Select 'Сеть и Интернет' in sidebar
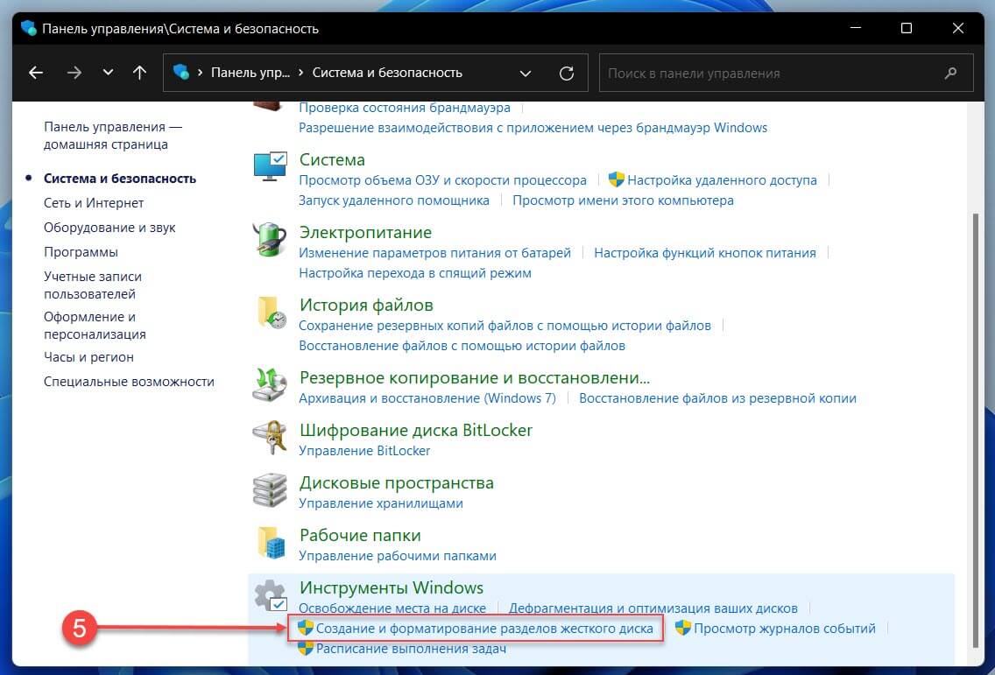Screen dimensions: 995x675 (x=93, y=203)
